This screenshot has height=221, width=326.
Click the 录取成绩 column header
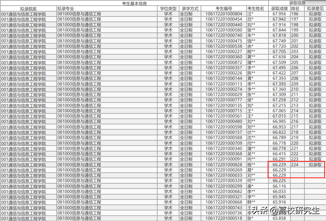(279, 9)
